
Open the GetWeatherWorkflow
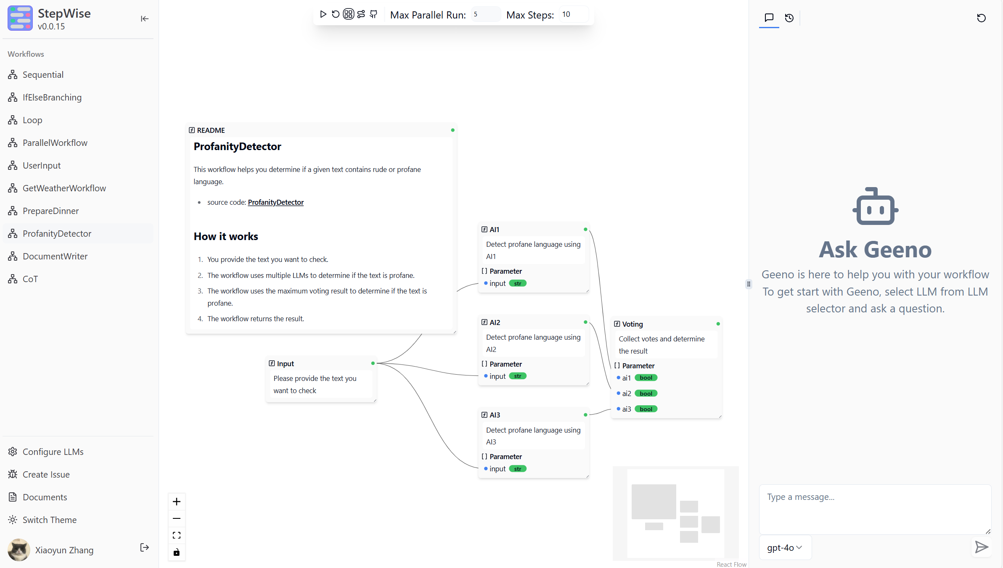[x=64, y=188]
